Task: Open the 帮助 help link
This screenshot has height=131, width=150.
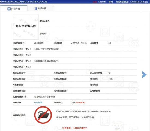Action: [110, 2]
